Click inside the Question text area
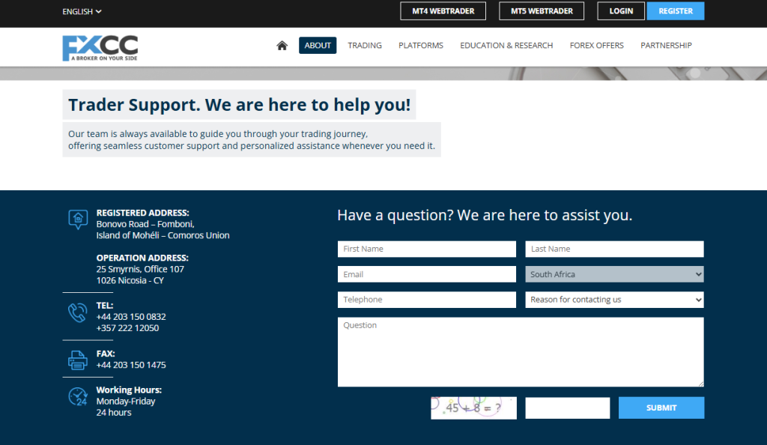Viewport: 767px width, 445px height. pos(521,351)
